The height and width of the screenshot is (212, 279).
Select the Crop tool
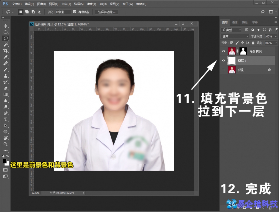6,51
